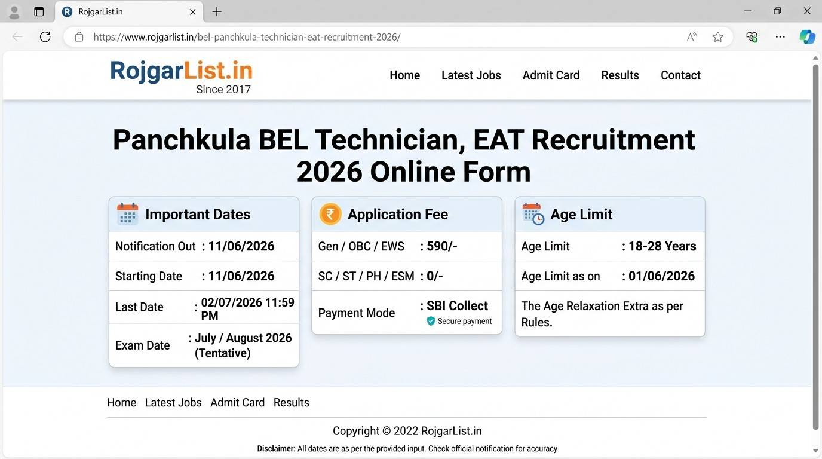The width and height of the screenshot is (822, 459).
Task: Open a new tab with plus button
Action: pos(217,11)
